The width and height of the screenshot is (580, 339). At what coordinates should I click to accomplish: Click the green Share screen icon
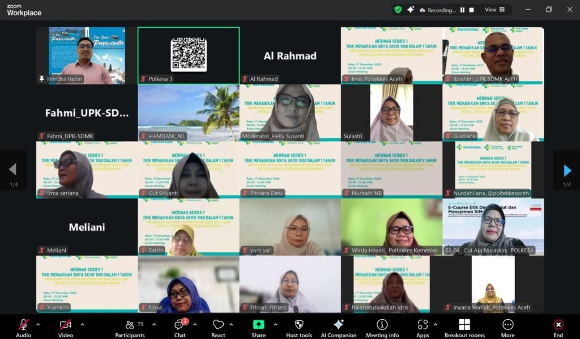pyautogui.click(x=258, y=325)
